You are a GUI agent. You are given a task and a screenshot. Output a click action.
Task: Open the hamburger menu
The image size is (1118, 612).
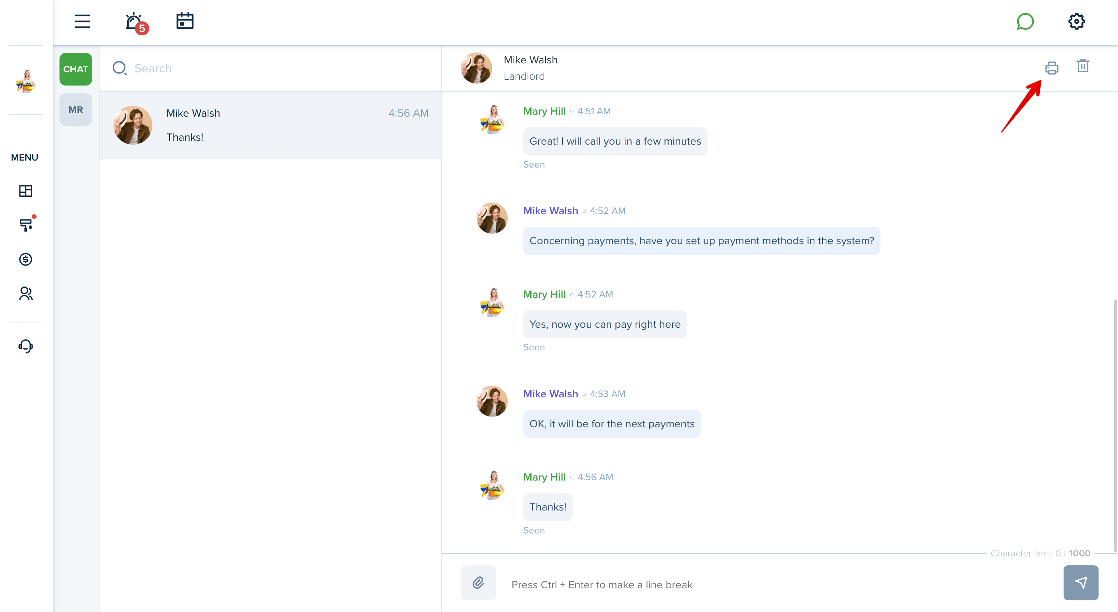point(82,21)
